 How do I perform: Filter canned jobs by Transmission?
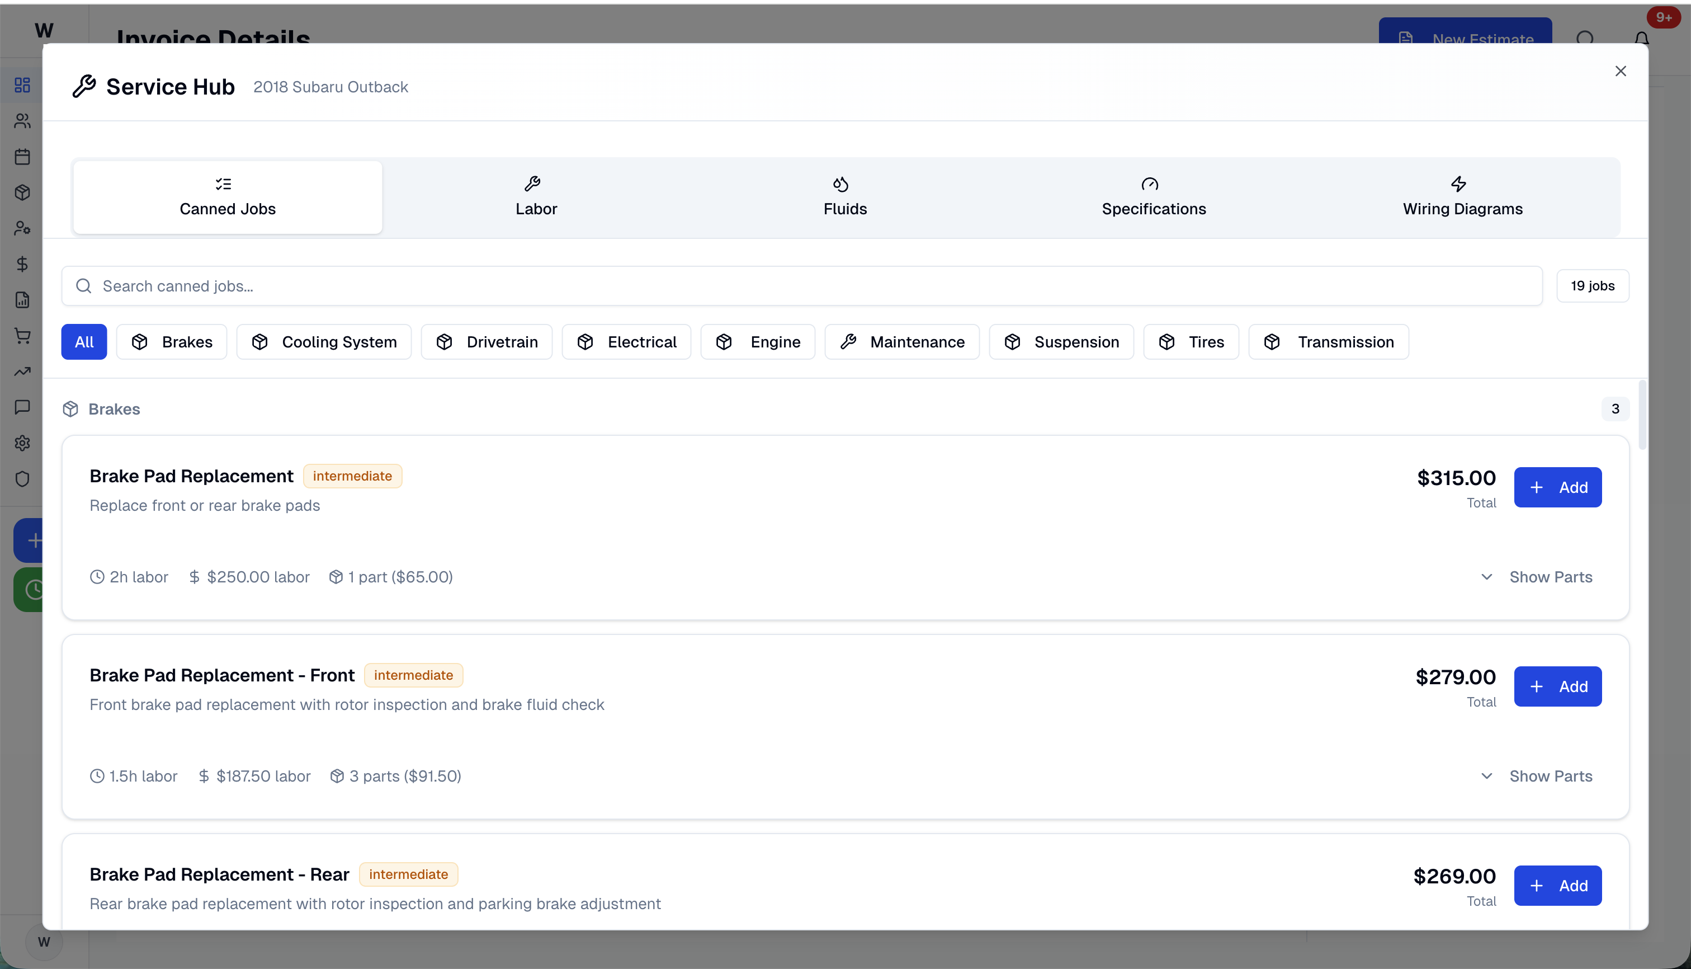(x=1329, y=342)
